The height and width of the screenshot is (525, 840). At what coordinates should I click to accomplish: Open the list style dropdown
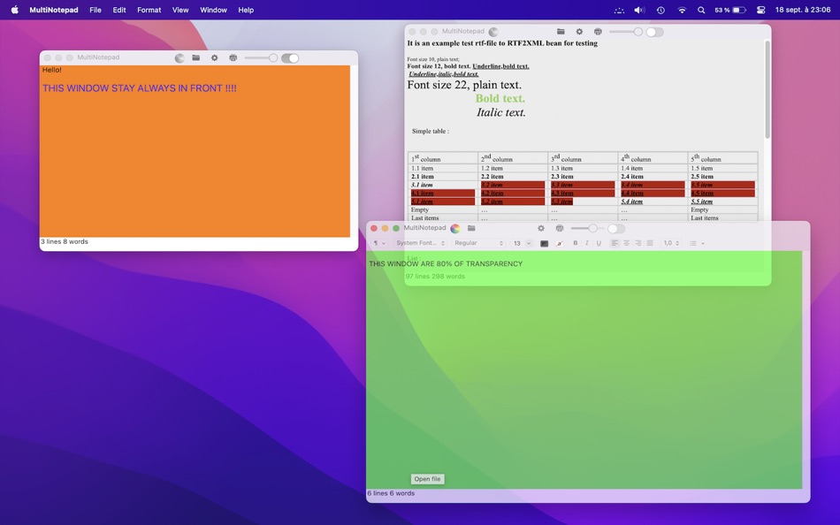[x=697, y=243]
